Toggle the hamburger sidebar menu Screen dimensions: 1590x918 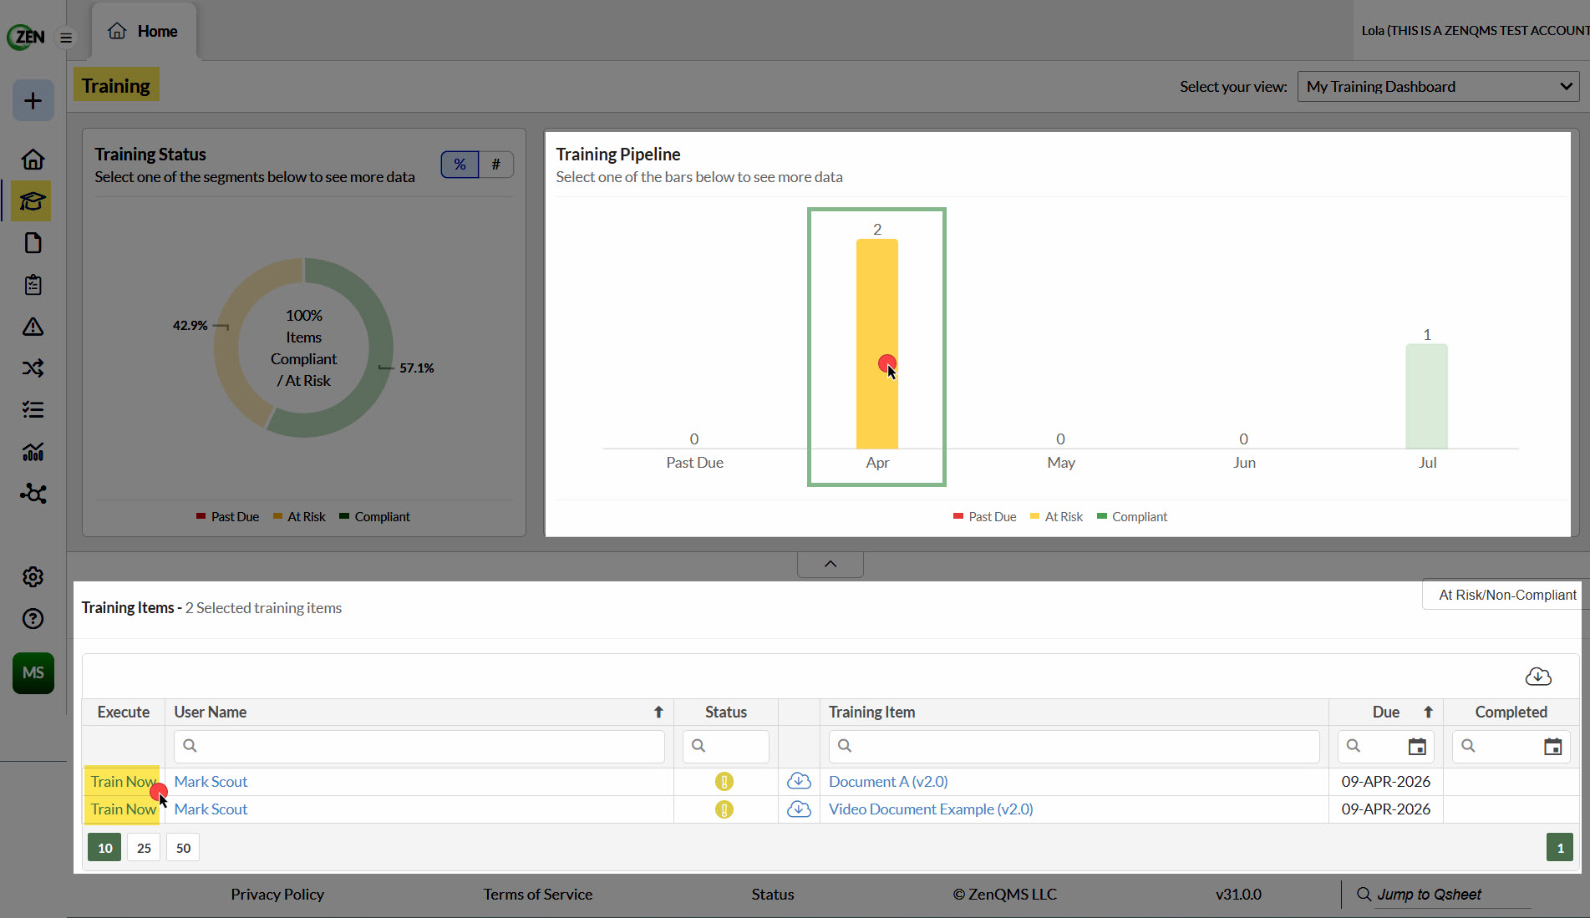66,38
